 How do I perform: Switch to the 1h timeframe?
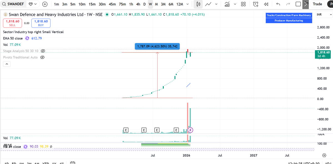[x=131, y=4]
